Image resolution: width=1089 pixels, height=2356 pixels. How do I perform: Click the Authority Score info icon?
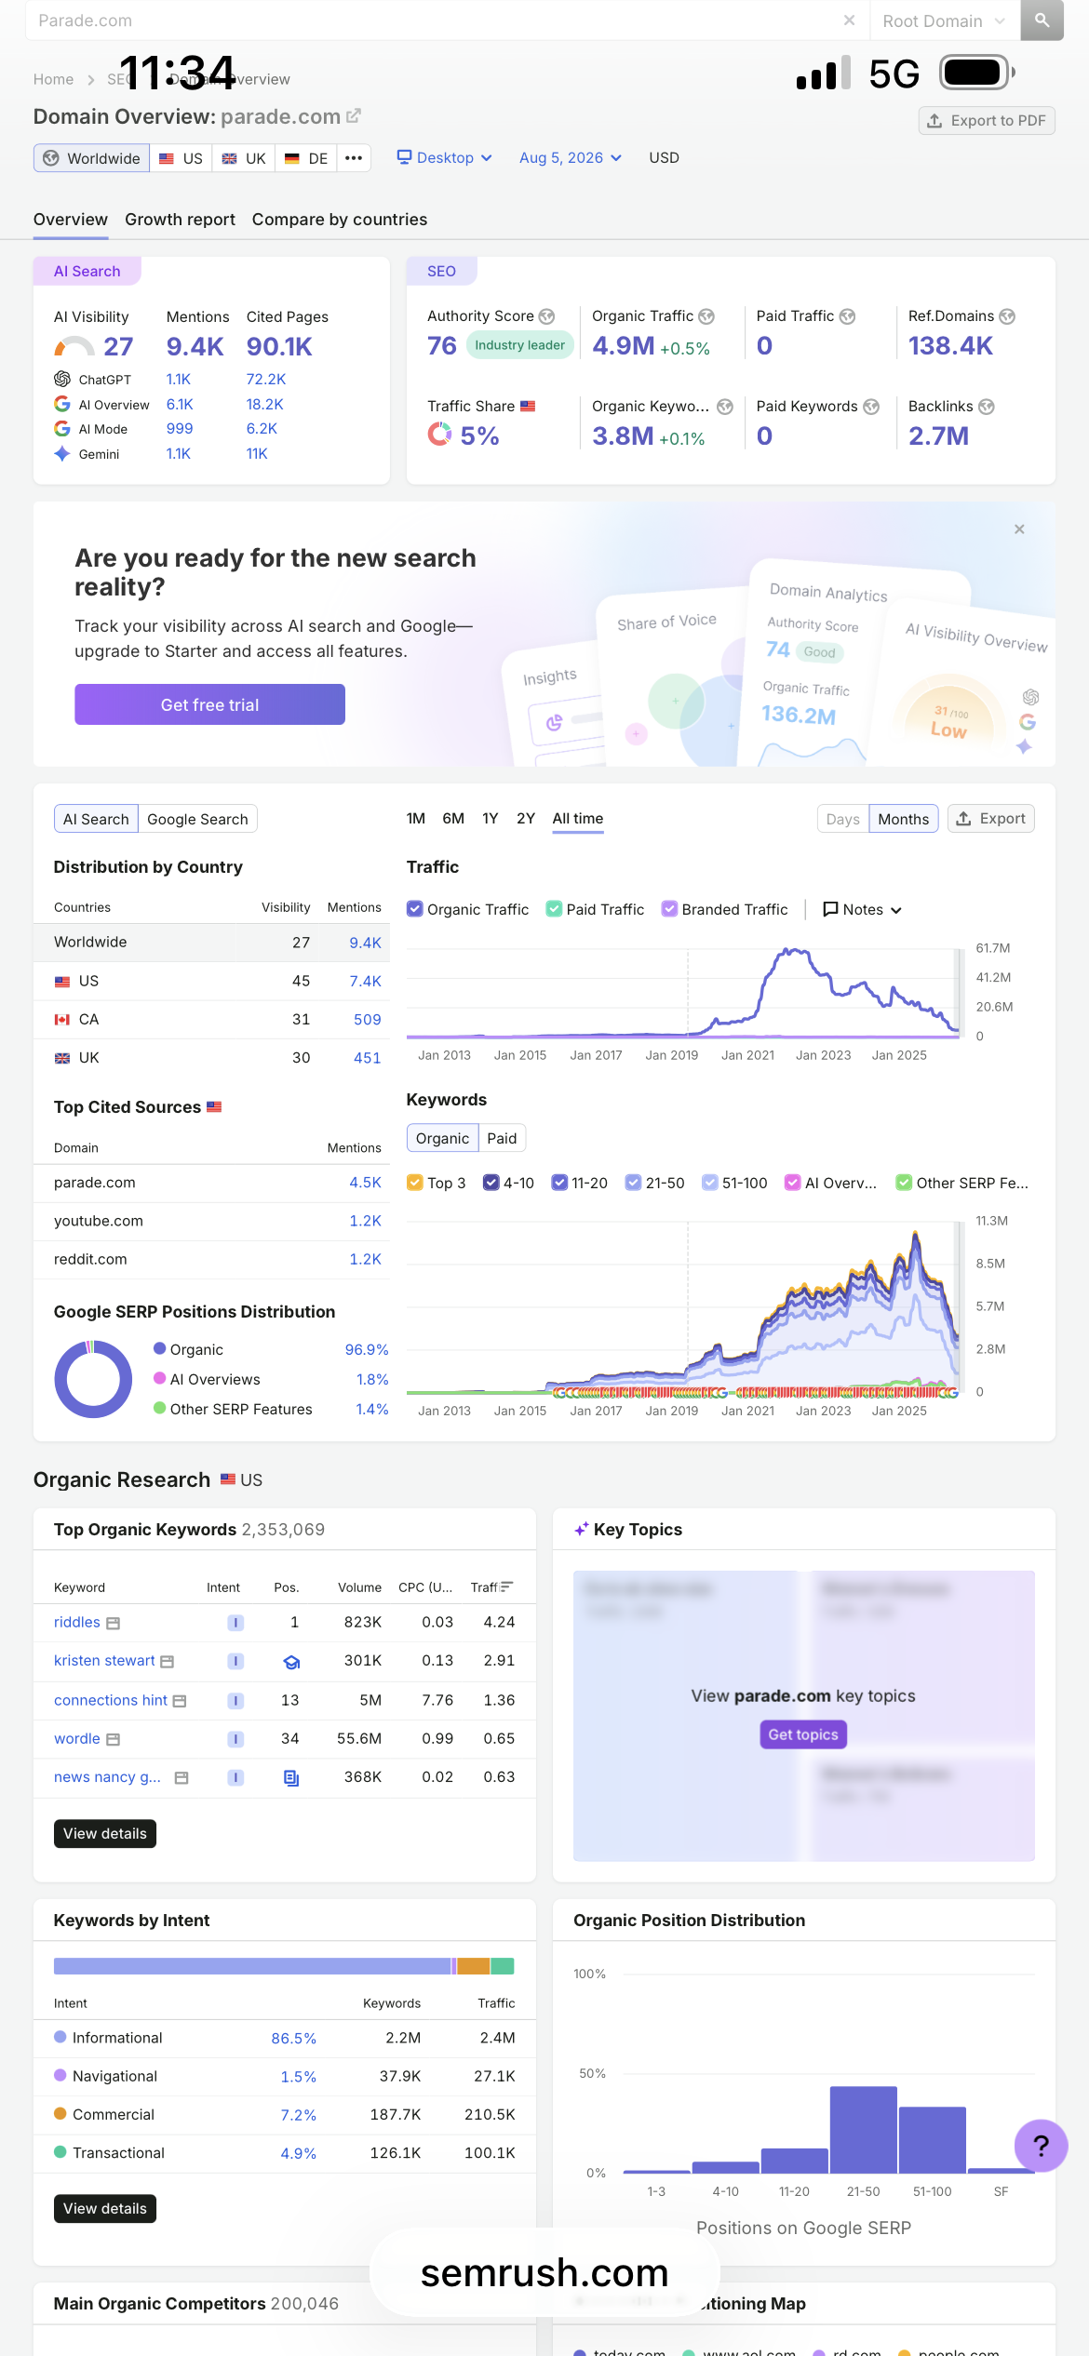pos(547,316)
